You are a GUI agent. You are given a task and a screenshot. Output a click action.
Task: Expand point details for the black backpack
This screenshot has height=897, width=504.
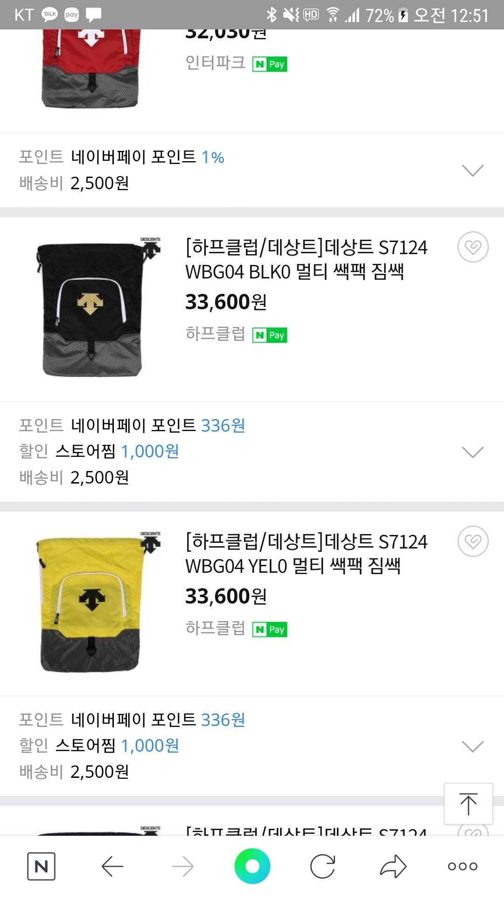click(472, 452)
